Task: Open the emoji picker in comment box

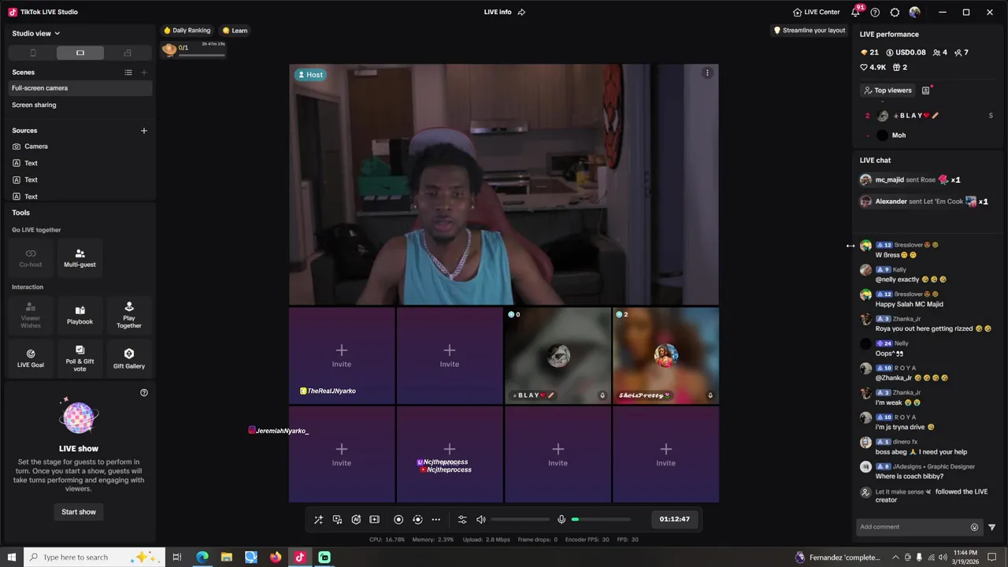Action: point(974,527)
